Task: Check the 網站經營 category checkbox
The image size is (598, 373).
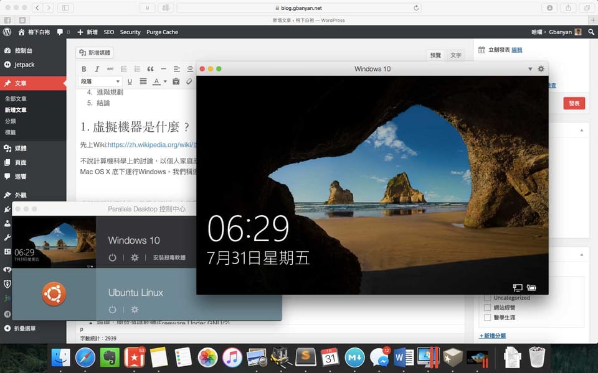Action: (487, 308)
